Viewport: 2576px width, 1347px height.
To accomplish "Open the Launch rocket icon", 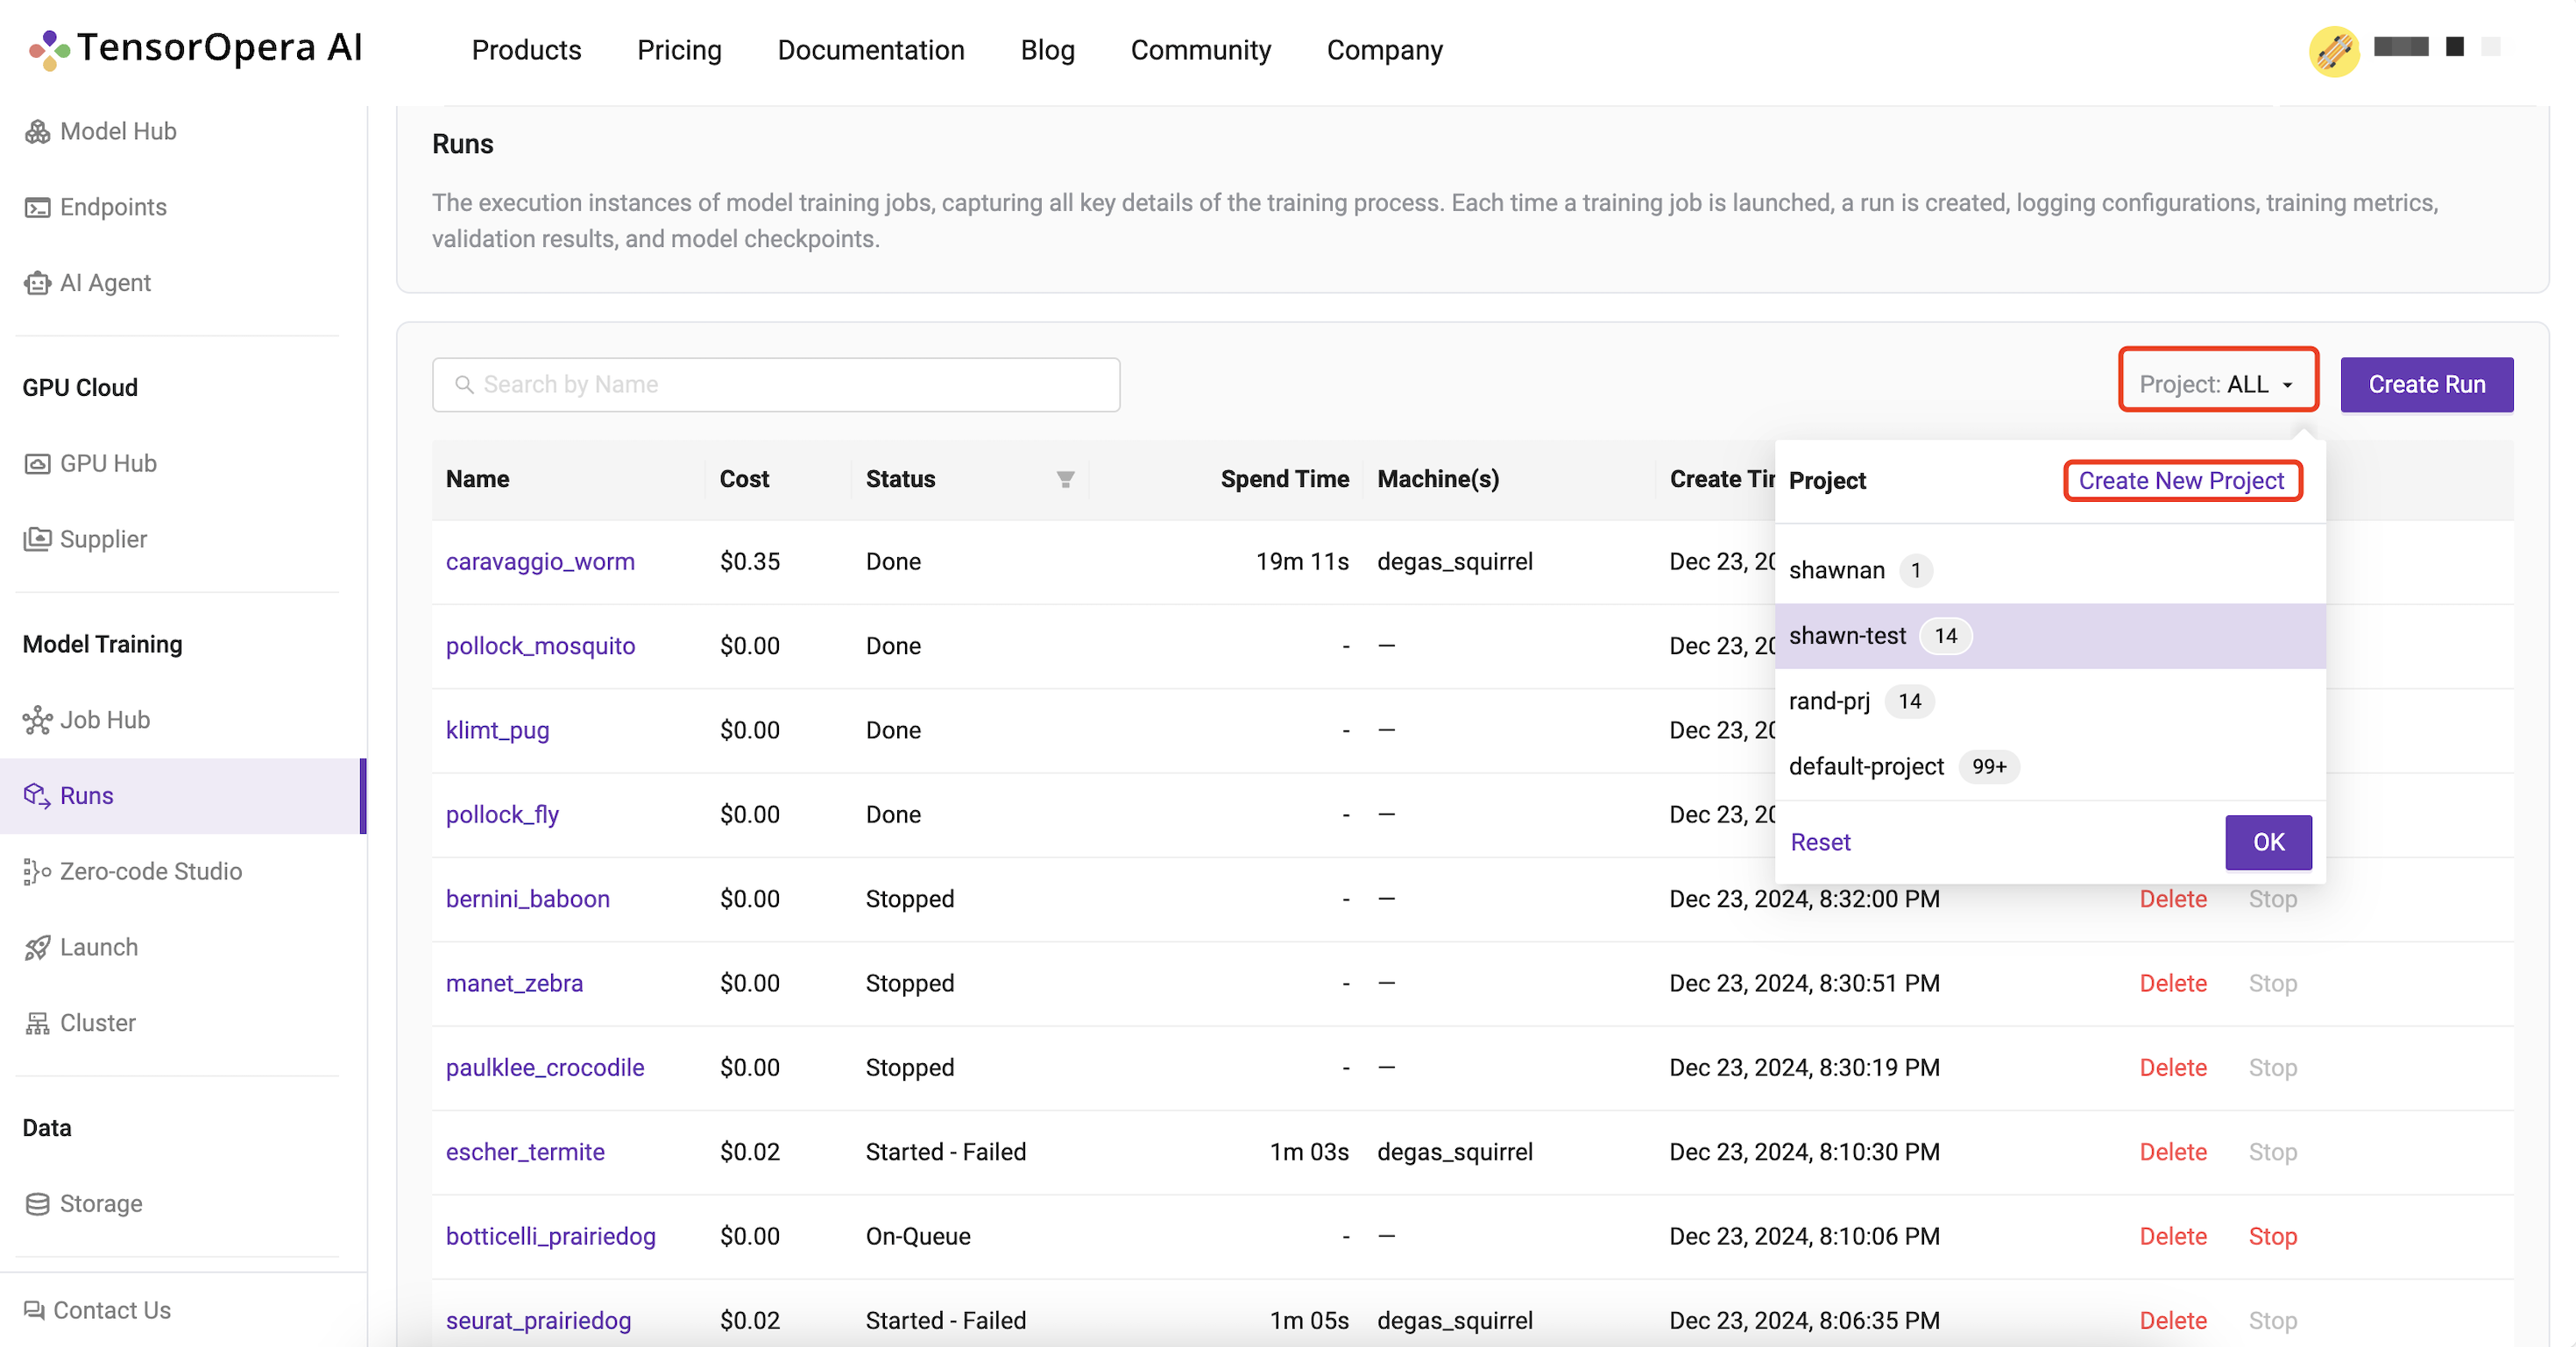I will [x=37, y=948].
